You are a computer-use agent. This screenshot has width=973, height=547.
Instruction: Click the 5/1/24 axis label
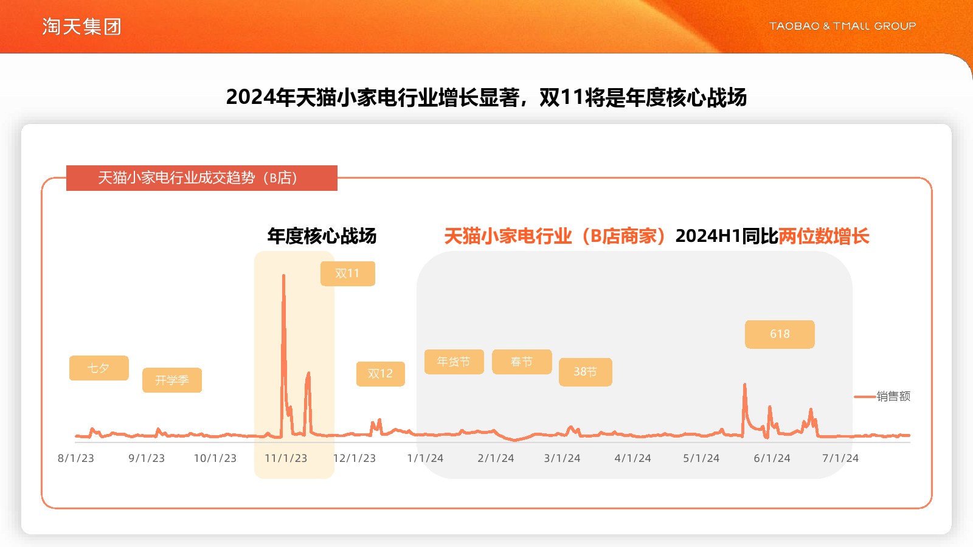click(701, 458)
